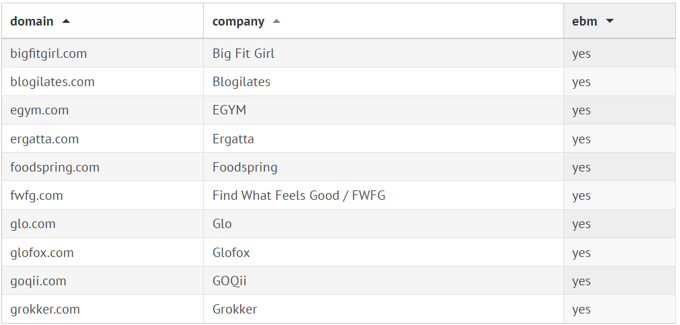Click the ebm value for Grokker row
The height and width of the screenshot is (325, 680).
[x=582, y=310]
